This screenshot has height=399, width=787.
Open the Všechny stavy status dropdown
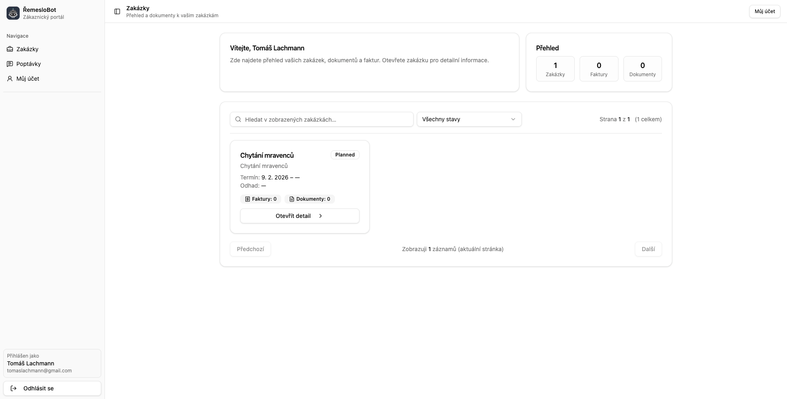pos(469,119)
